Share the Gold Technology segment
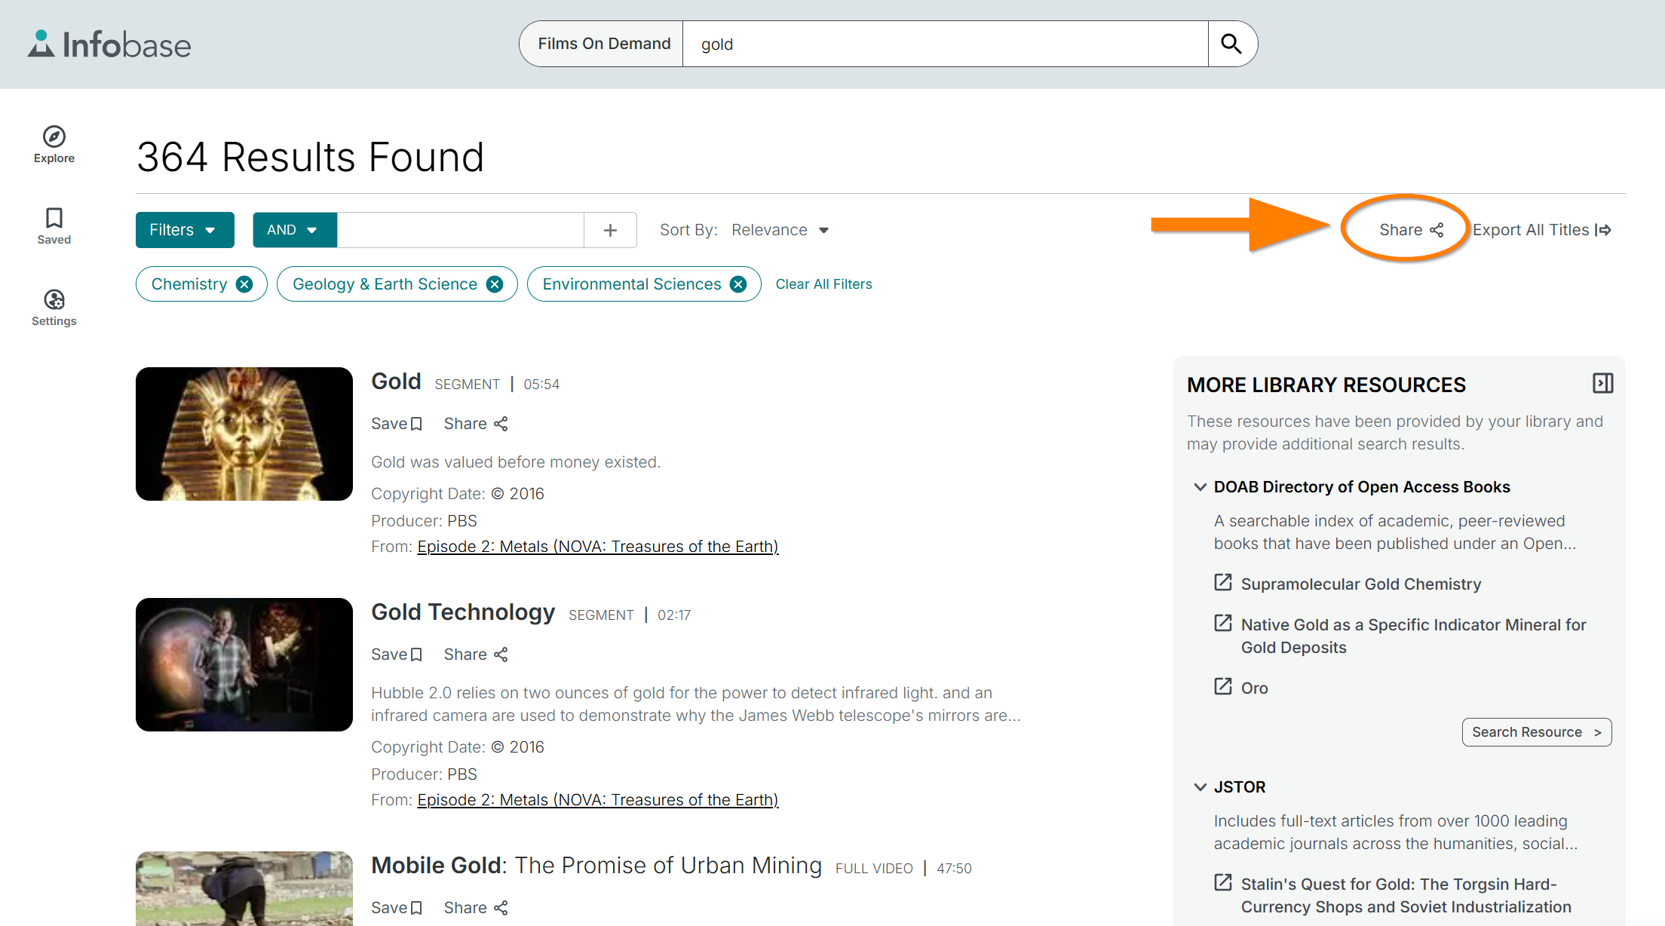The height and width of the screenshot is (926, 1665). pos(476,655)
